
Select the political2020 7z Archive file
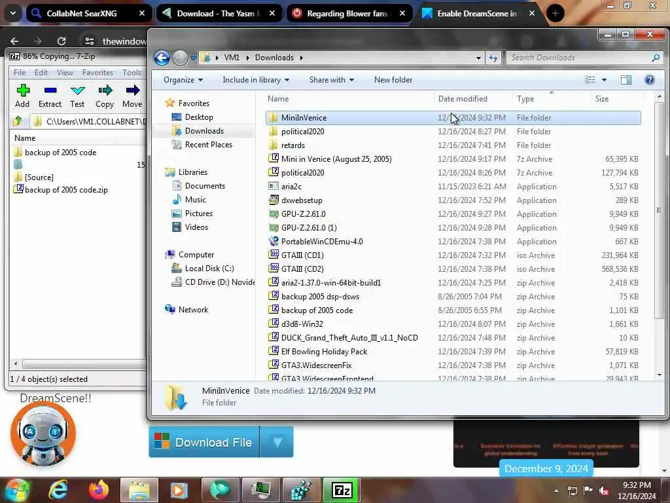(x=453, y=173)
